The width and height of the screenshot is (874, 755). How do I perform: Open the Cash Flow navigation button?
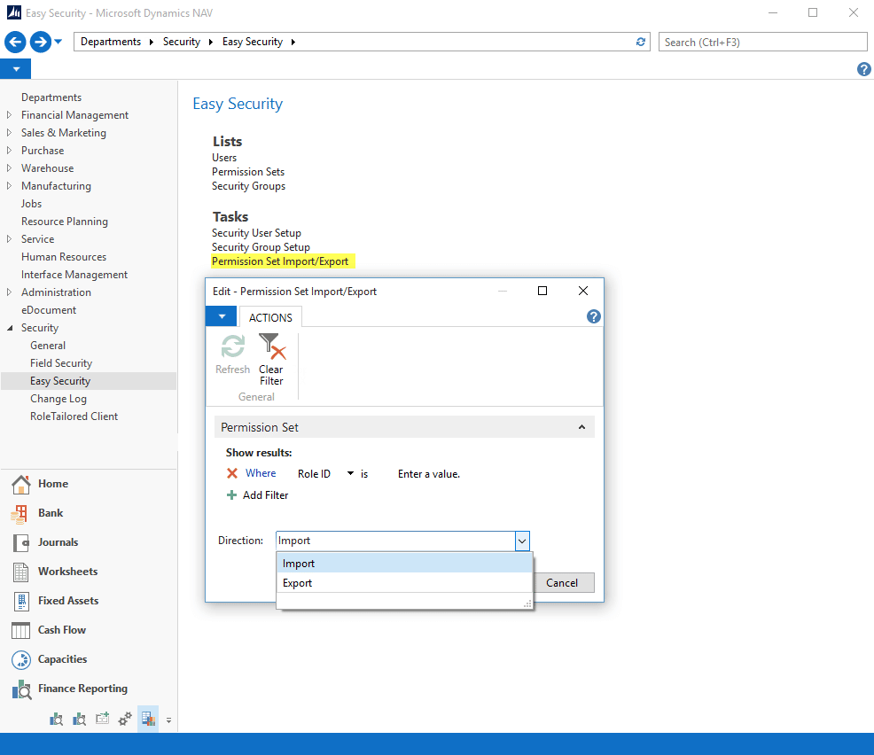pyautogui.click(x=49, y=630)
